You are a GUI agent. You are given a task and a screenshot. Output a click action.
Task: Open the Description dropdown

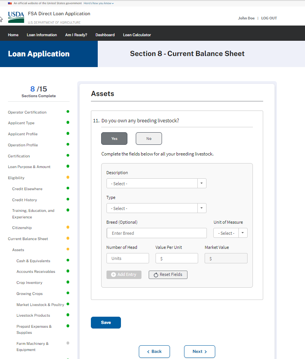click(x=156, y=184)
